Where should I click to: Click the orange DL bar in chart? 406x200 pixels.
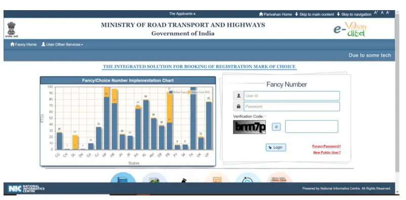(x=75, y=142)
